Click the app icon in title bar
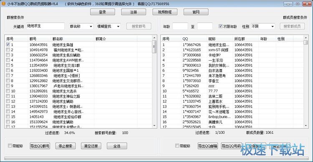Viewport: 313px width, 162px height. click(3, 4)
